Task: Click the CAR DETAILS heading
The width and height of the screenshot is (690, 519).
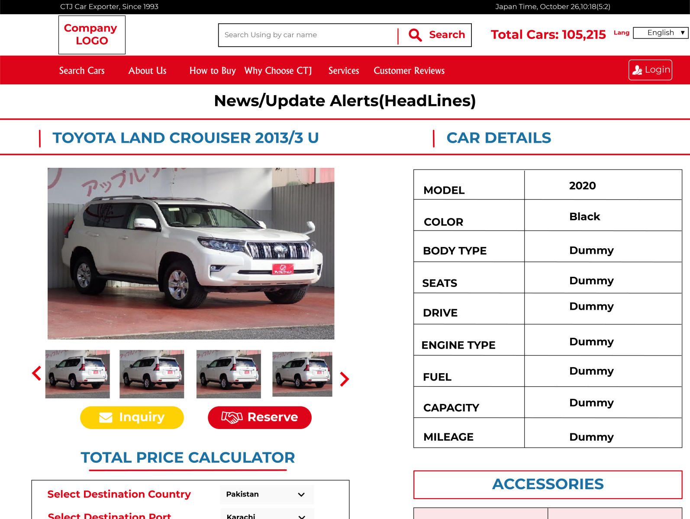Action: pyautogui.click(x=499, y=138)
